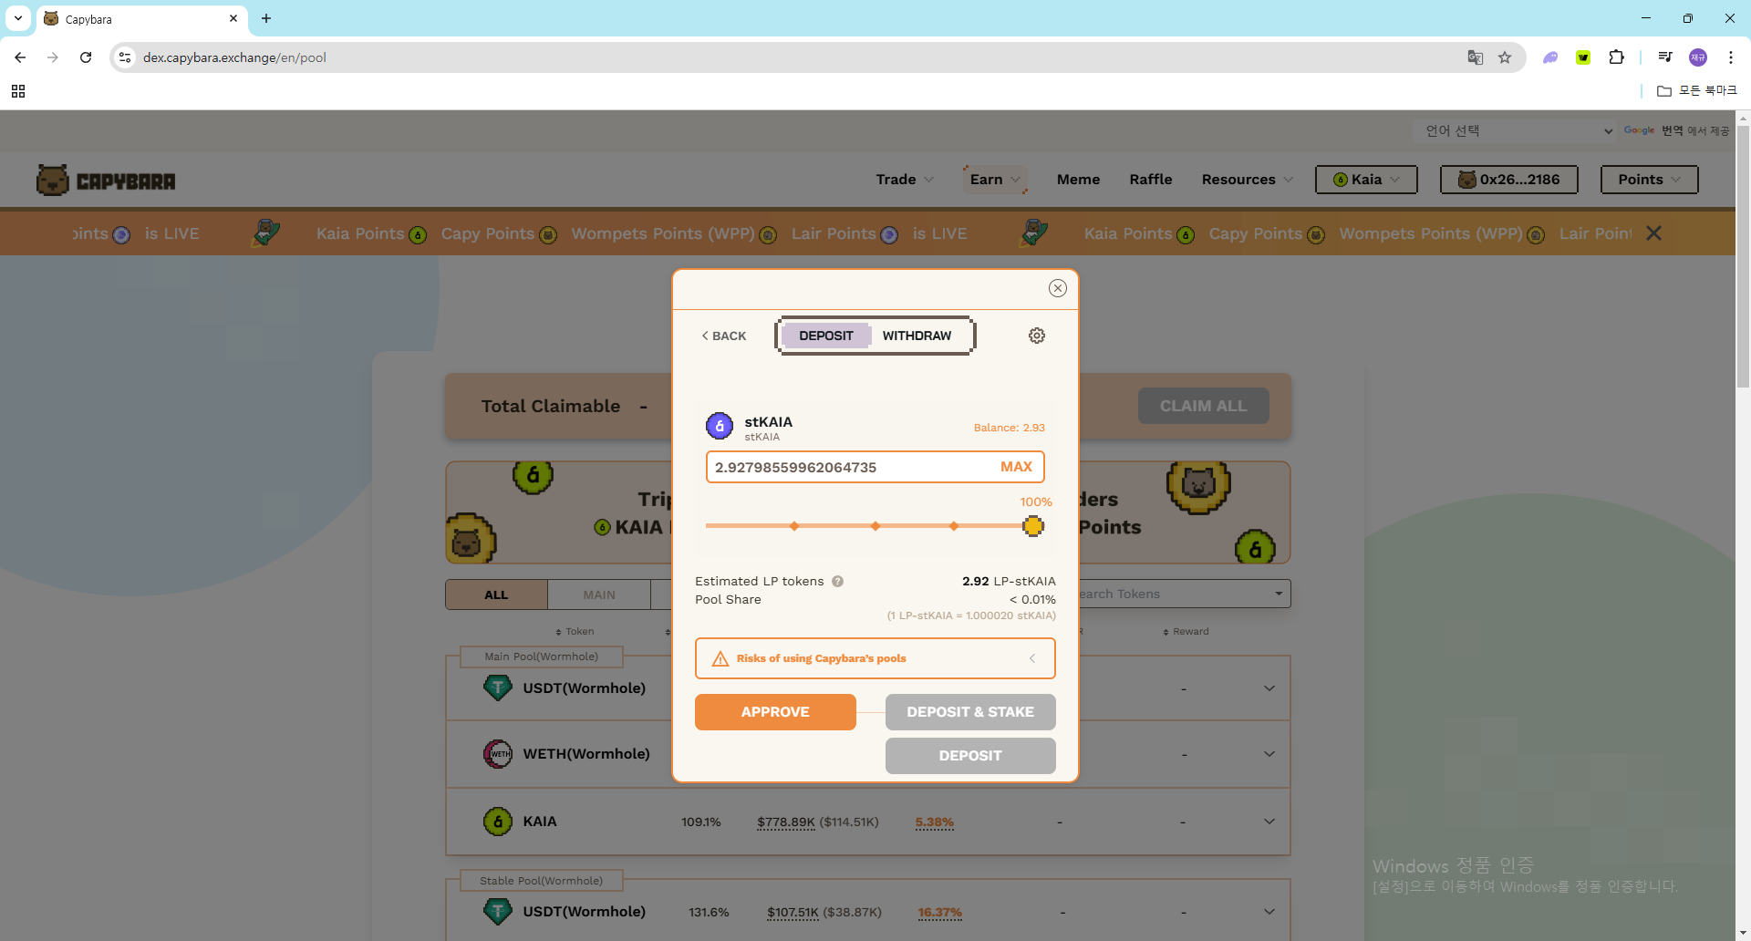The width and height of the screenshot is (1751, 941).
Task: Open the Kaia network dropdown
Action: (1366, 180)
